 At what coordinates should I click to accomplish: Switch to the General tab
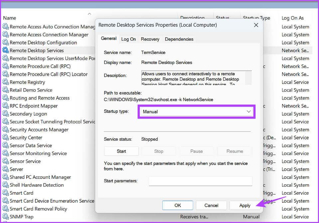(x=109, y=39)
